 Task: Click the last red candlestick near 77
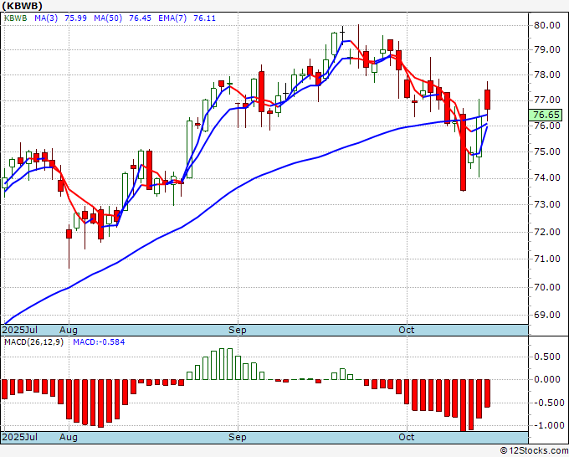click(487, 100)
